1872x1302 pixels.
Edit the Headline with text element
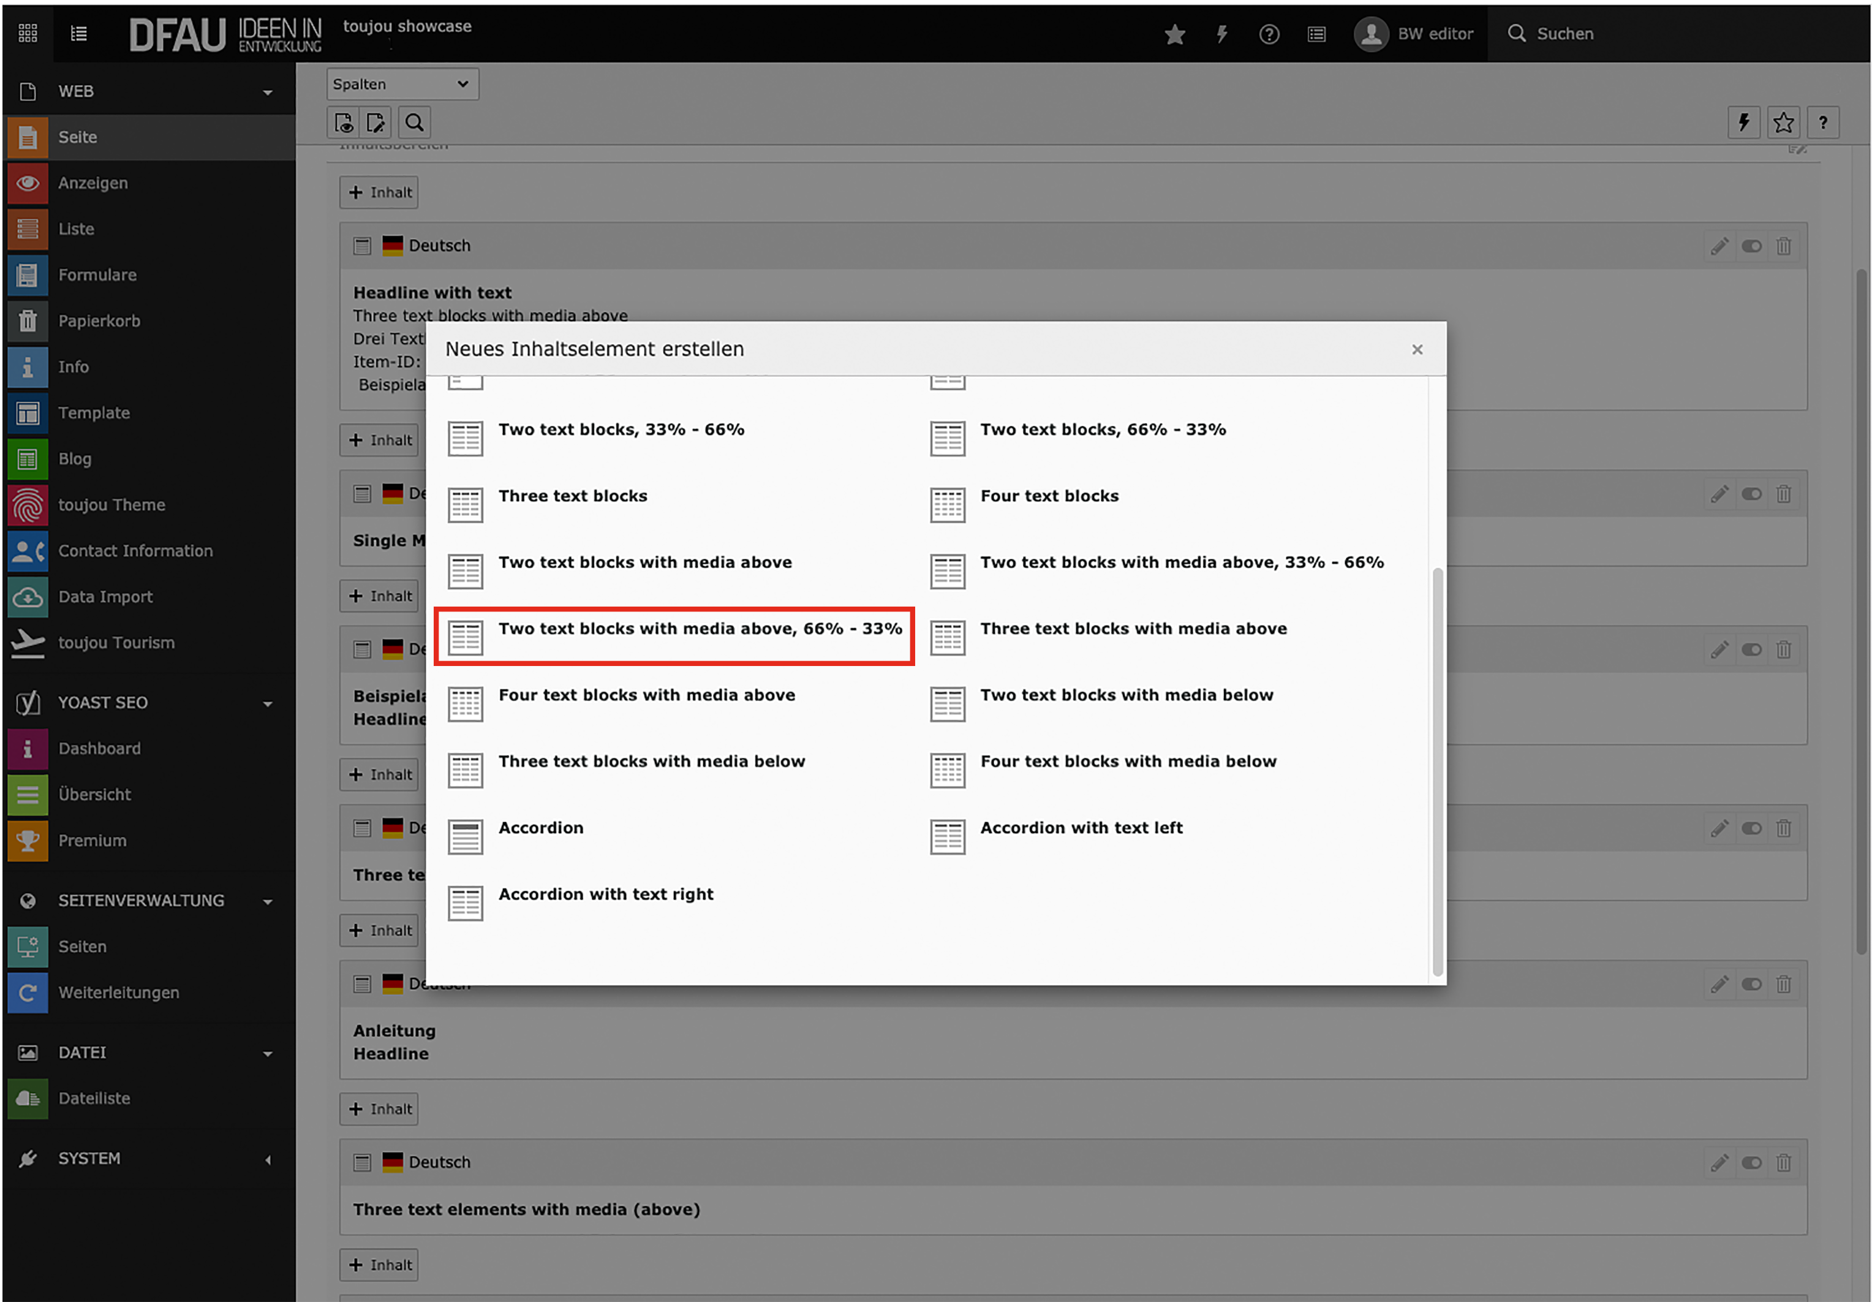coord(1719,246)
